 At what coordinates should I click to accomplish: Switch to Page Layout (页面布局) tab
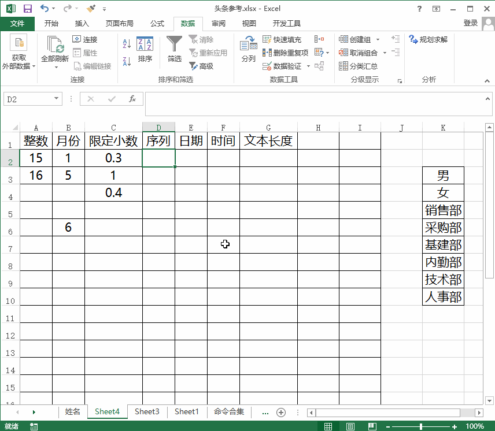click(119, 23)
